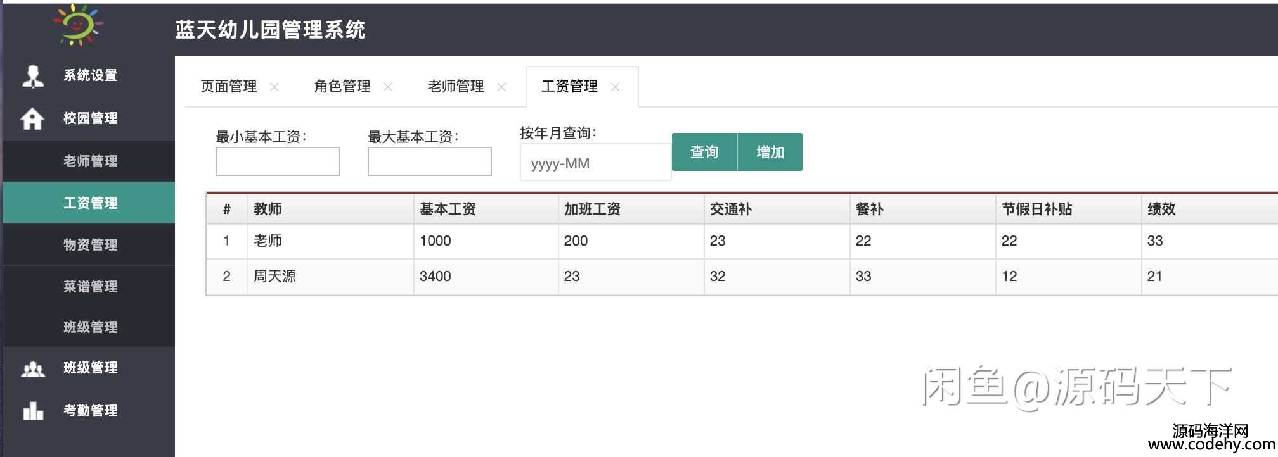Click the 增加 add button
The height and width of the screenshot is (457, 1278).
tap(770, 152)
